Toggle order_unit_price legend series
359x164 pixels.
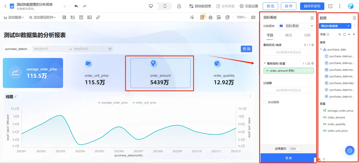tap(144, 103)
